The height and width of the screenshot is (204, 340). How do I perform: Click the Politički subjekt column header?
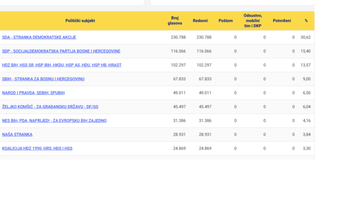(x=80, y=21)
